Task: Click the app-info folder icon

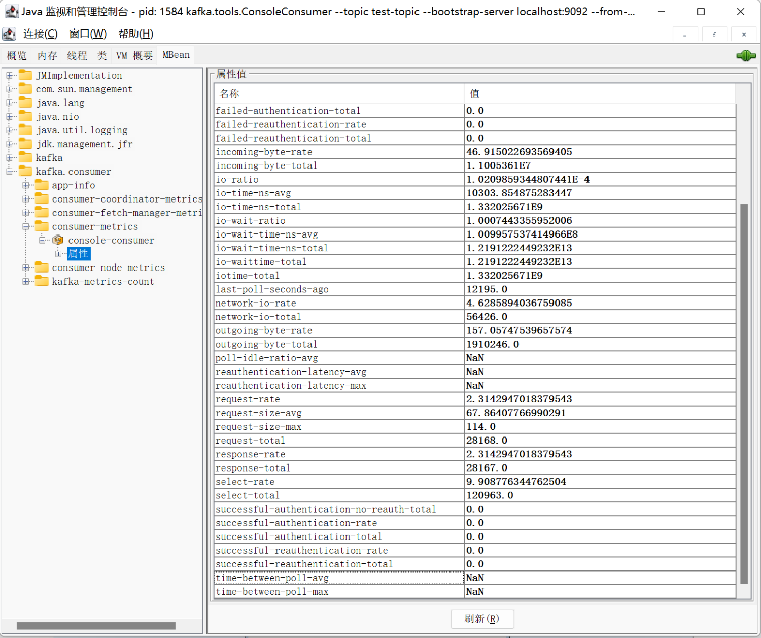Action: pos(42,185)
